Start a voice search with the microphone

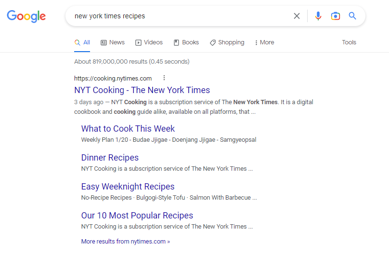(318, 16)
